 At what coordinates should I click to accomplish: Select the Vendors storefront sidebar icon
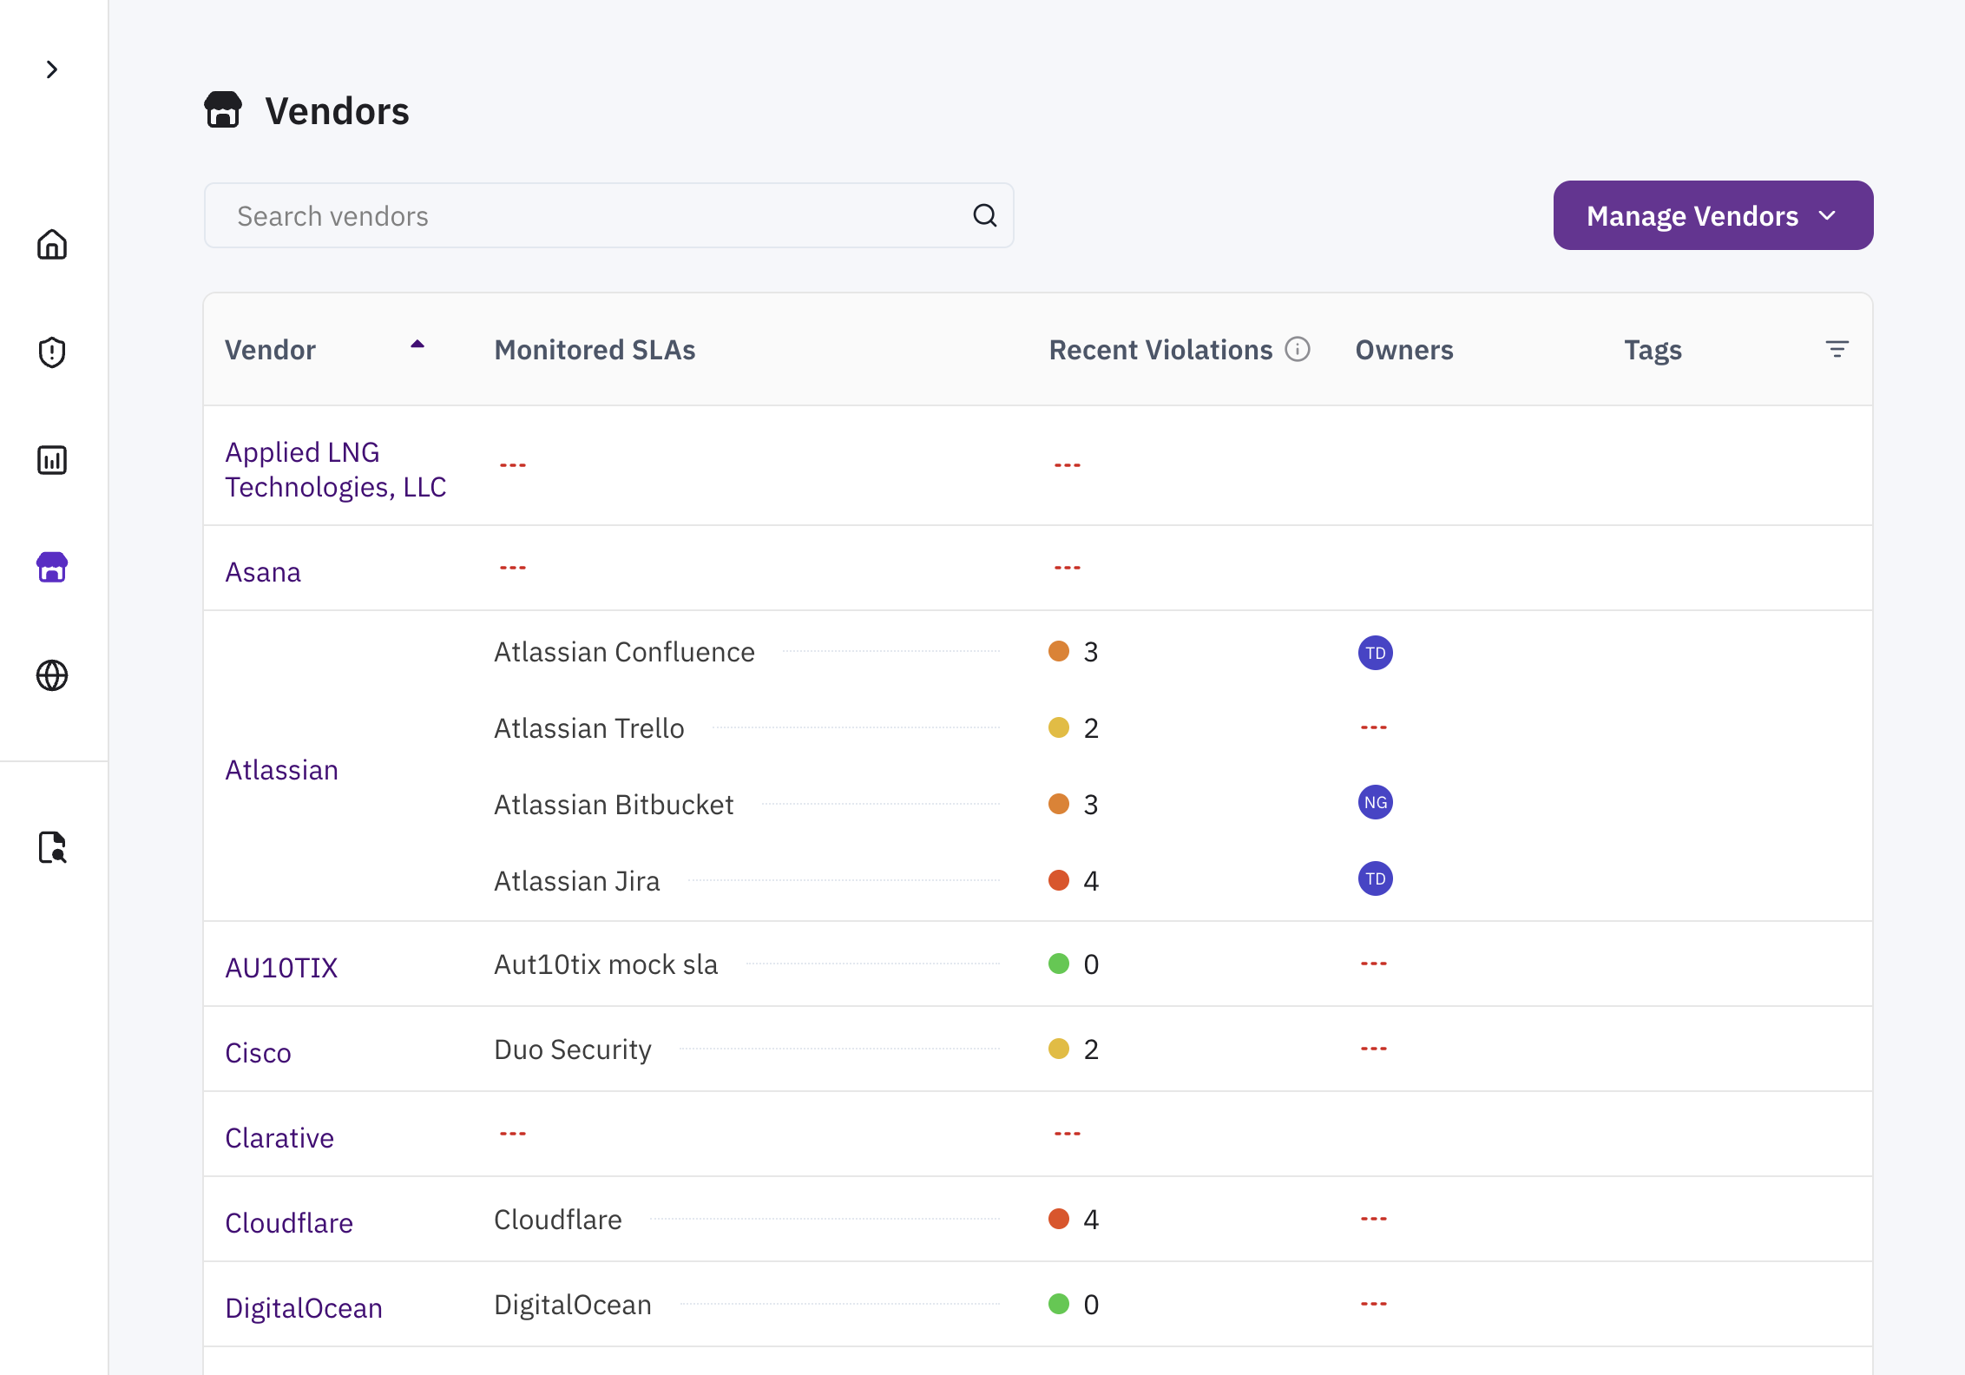tap(52, 568)
